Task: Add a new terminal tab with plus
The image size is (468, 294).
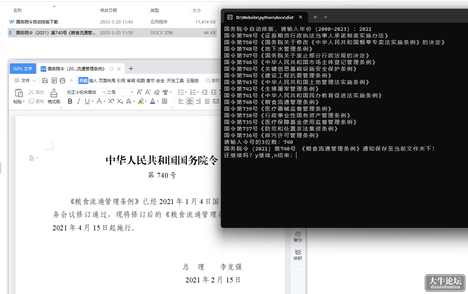Action: pos(315,17)
